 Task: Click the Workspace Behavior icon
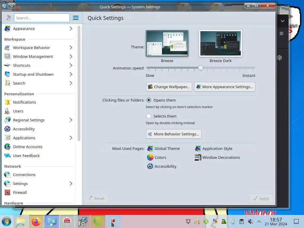(x=7, y=48)
